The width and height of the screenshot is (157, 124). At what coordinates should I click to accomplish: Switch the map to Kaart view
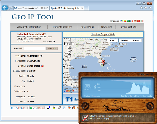[x=113, y=40]
